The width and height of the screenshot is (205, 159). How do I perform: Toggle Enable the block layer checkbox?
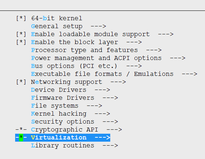click(21, 42)
